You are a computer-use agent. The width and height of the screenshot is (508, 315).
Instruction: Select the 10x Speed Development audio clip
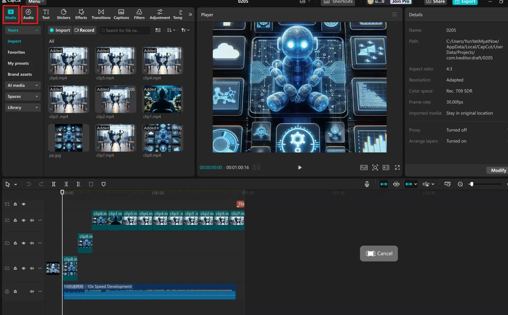(x=149, y=291)
